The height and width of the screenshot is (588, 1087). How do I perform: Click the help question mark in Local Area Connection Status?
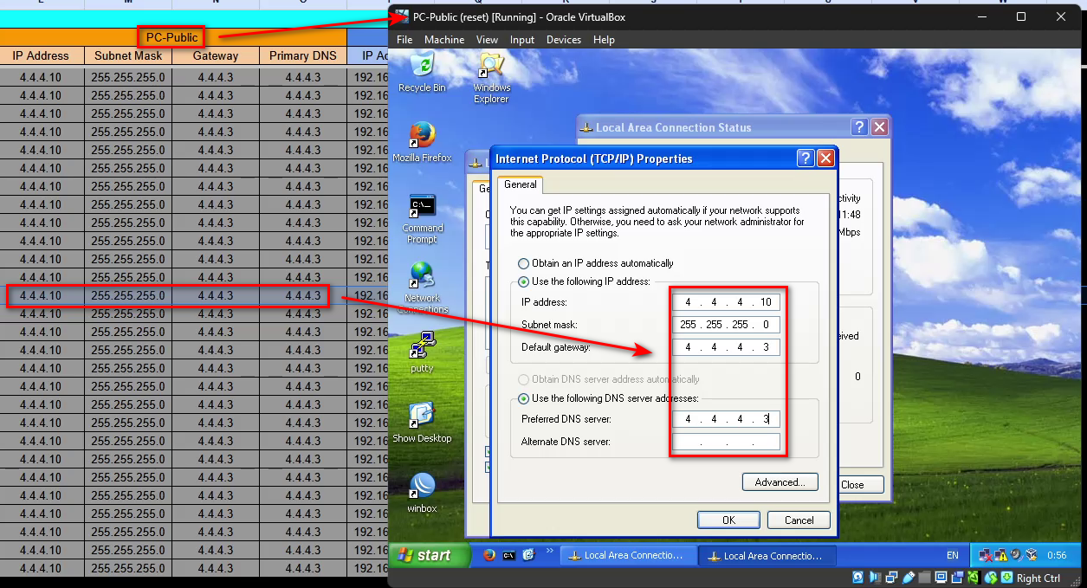[859, 127]
